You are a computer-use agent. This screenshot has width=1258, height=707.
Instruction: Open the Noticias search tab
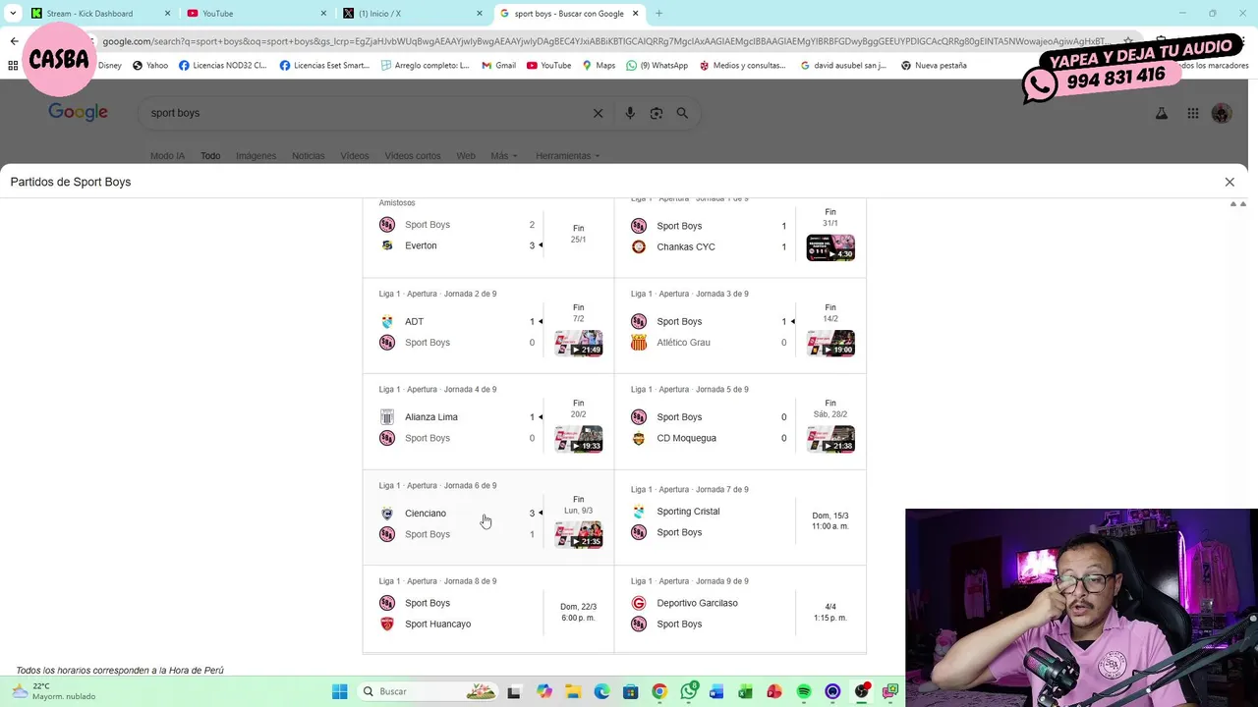pyautogui.click(x=308, y=156)
